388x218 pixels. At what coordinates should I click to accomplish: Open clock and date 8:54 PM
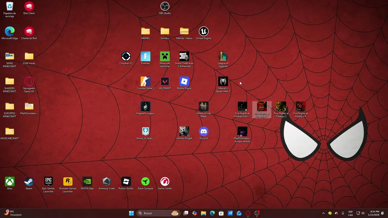point(373,213)
